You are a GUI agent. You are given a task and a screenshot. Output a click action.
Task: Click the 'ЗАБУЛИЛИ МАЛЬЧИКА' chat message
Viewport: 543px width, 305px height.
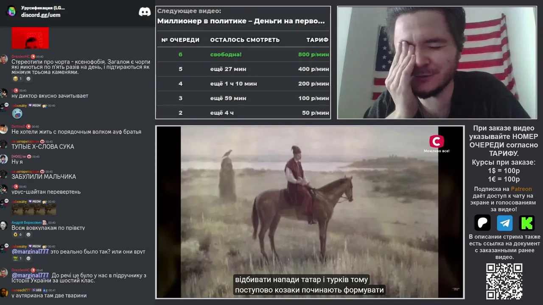[44, 177]
